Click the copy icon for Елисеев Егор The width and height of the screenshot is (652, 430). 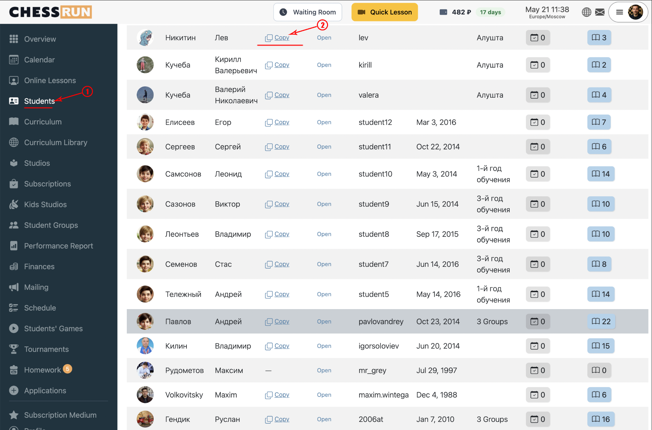click(x=269, y=122)
